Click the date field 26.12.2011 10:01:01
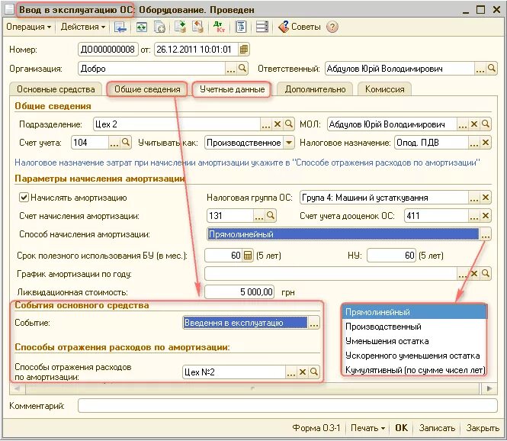The image size is (507, 441). [x=196, y=50]
